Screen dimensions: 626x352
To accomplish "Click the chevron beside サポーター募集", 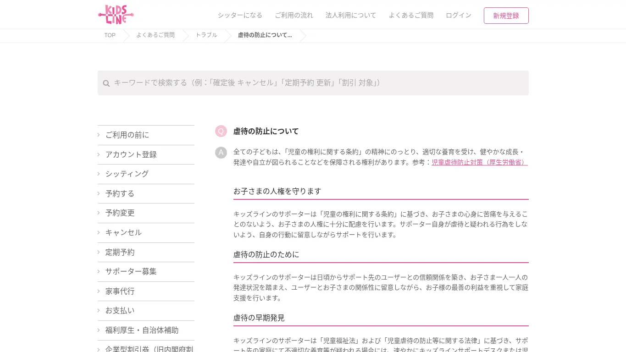I will tap(99, 271).
